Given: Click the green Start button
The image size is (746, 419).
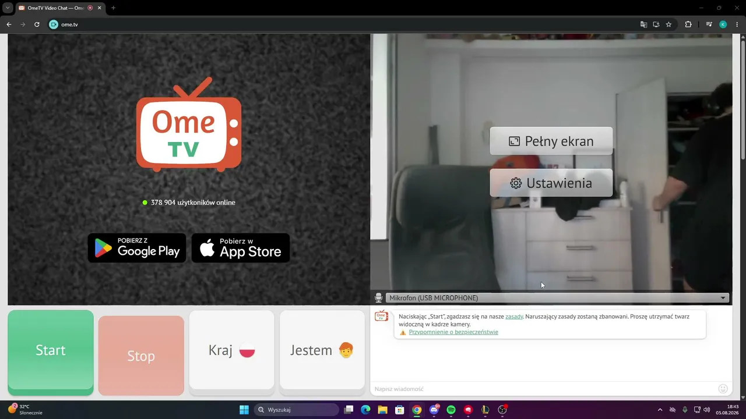Looking at the screenshot, I should pos(51,351).
